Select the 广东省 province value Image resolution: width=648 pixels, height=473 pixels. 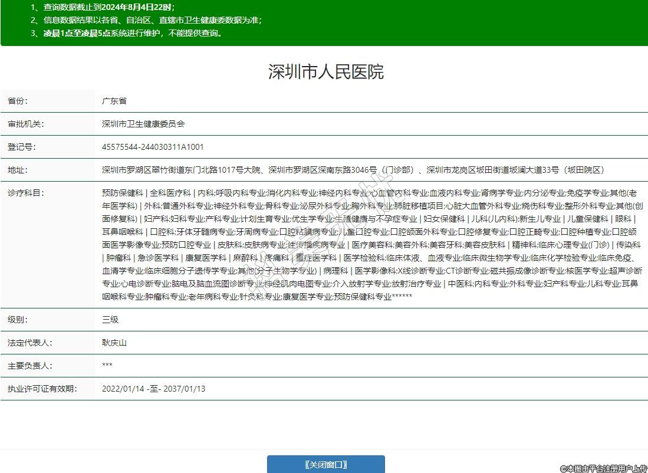[x=114, y=101]
